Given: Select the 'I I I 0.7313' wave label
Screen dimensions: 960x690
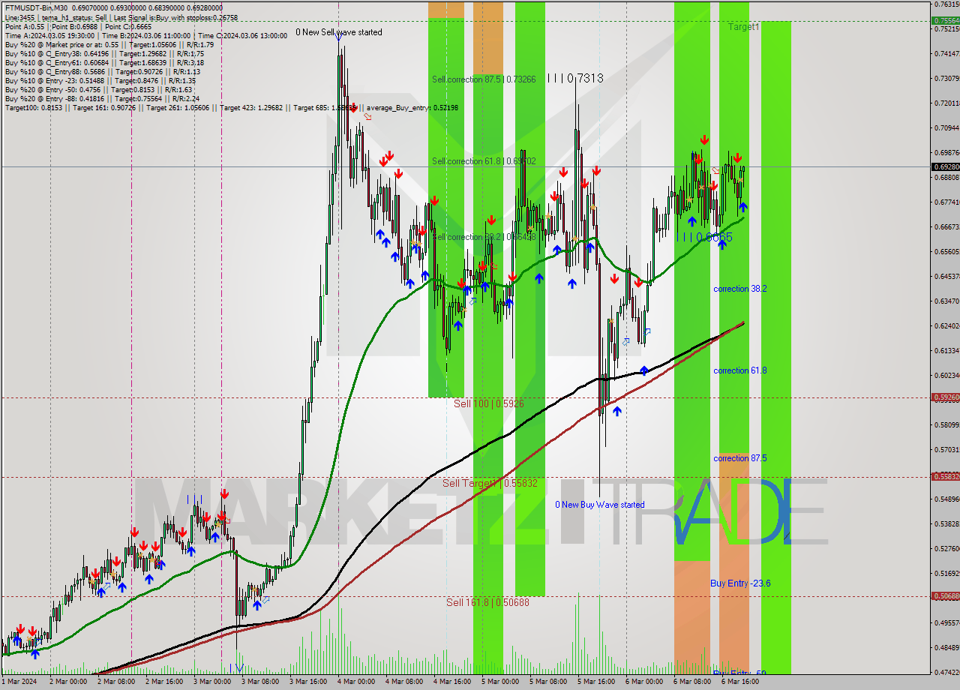Looking at the screenshot, I should (574, 78).
